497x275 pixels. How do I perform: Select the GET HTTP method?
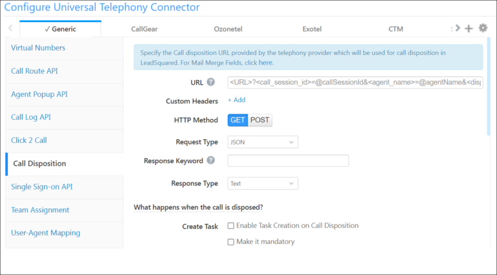(237, 120)
